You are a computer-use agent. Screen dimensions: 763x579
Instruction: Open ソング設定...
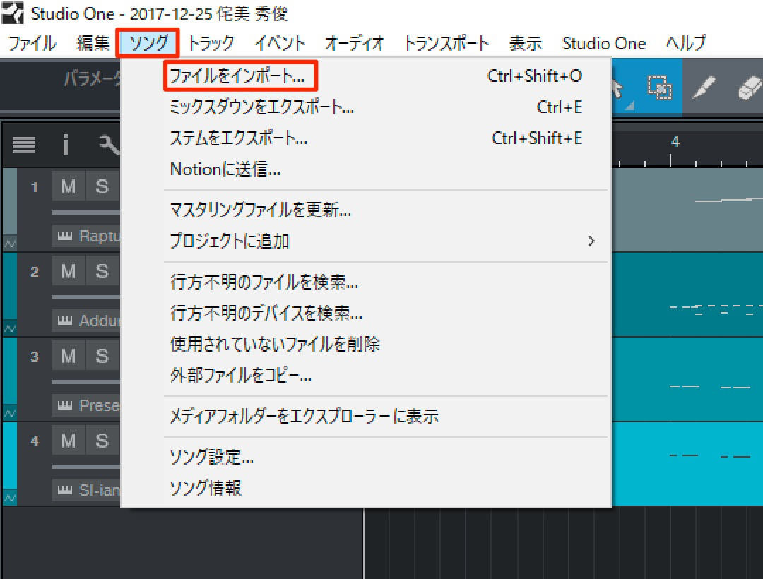tap(366, 457)
